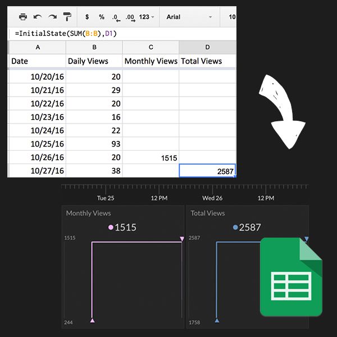Select the cell containing 10/26/16
Viewport: 337px width, 337px height.
point(37,157)
